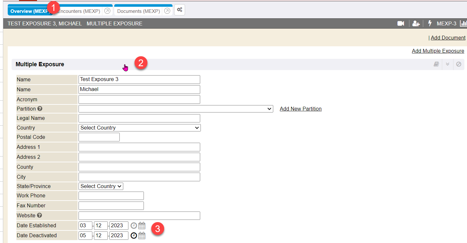Viewport: 467px width, 243px height.
Task: Collapse the Multiple Exposure section with double chevron
Action: [x=447, y=64]
